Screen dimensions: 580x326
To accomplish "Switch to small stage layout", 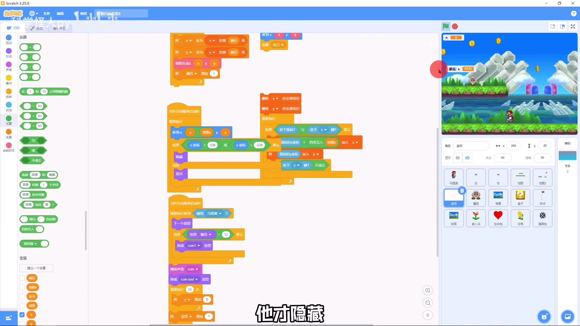I will coord(553,27).
